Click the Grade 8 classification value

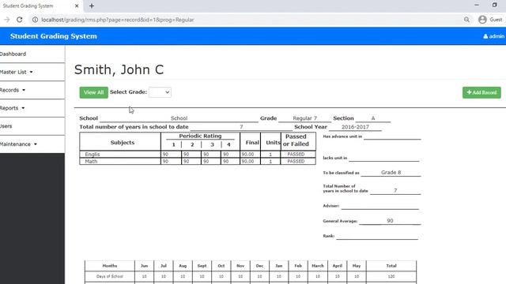[x=391, y=172]
